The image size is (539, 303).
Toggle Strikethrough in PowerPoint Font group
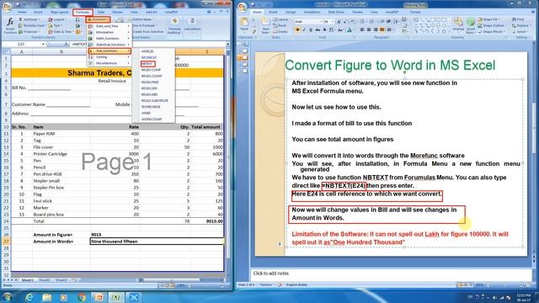click(x=318, y=30)
